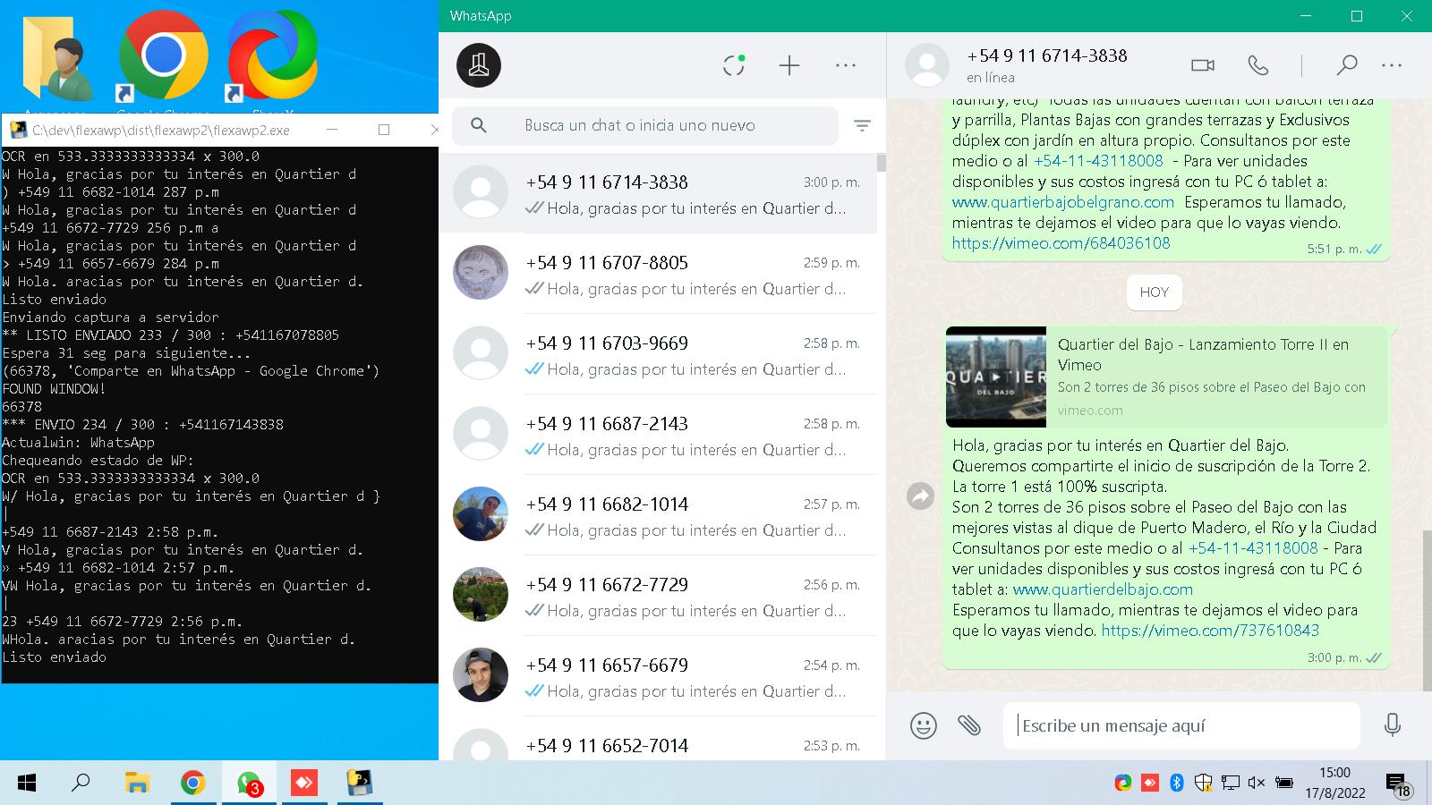The width and height of the screenshot is (1432, 805).
Task: Click the chat list scrollbar
Action: tap(882, 162)
